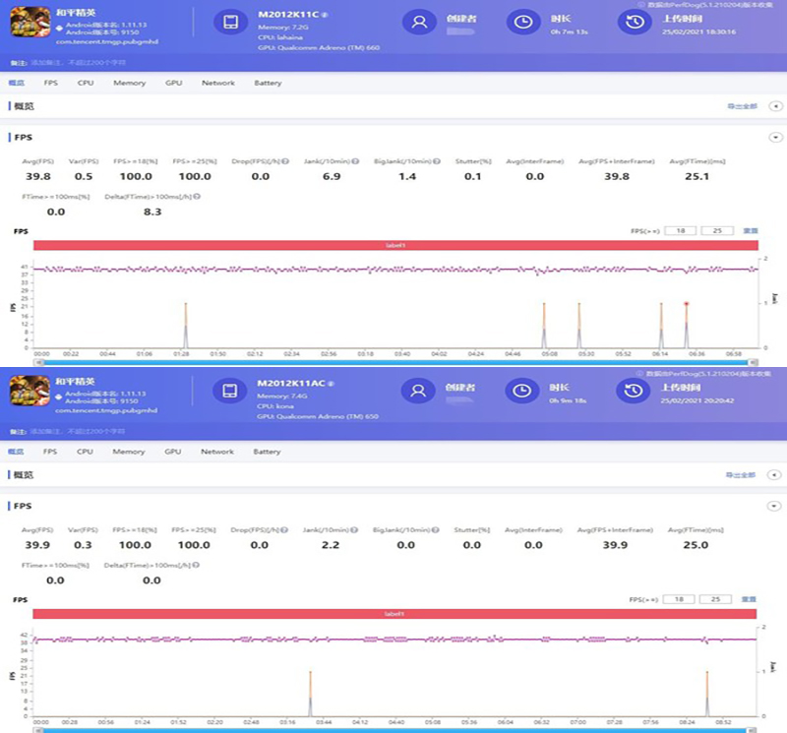The height and width of the screenshot is (733, 787).
Task: Collapse the 概览 section in M2012K11C report
Action: click(776, 106)
